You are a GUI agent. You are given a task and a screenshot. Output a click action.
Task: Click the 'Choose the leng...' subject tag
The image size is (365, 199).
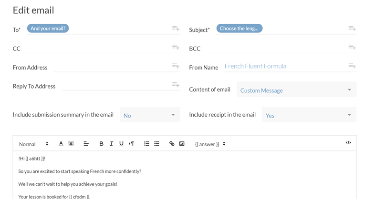pos(240,29)
